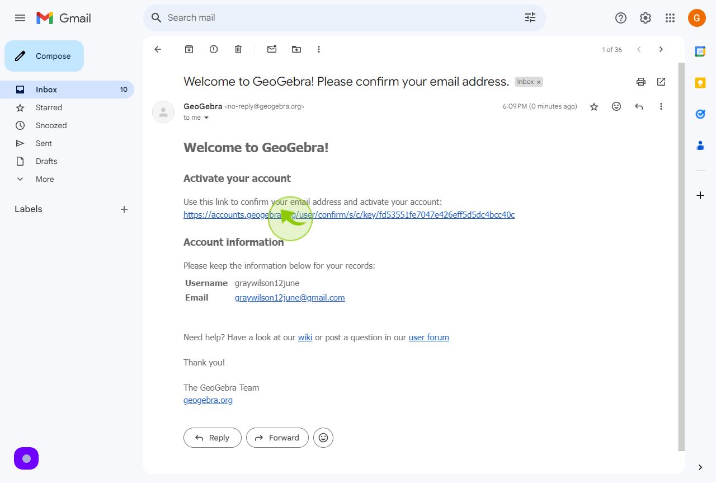Viewport: 716px width, 483px height.
Task: Open the Starred folder
Action: tap(67, 107)
